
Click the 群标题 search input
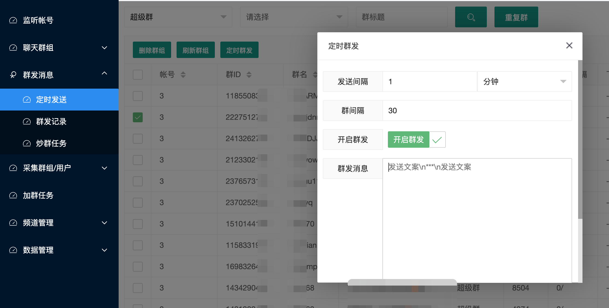[402, 17]
